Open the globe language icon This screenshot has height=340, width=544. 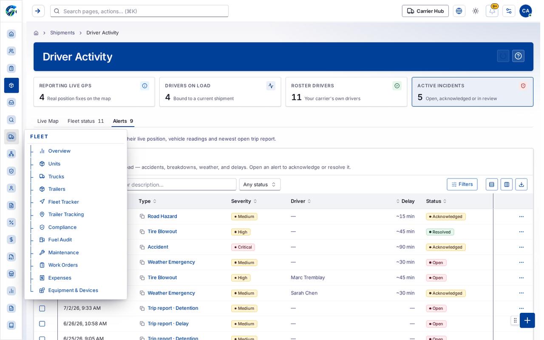(x=459, y=11)
